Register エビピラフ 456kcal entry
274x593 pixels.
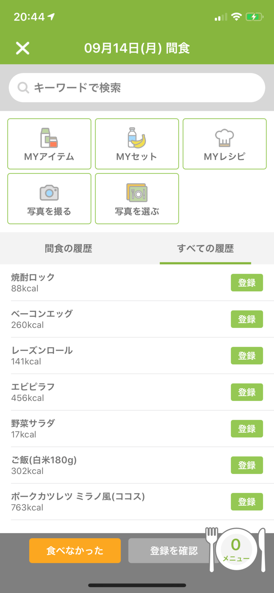(247, 392)
